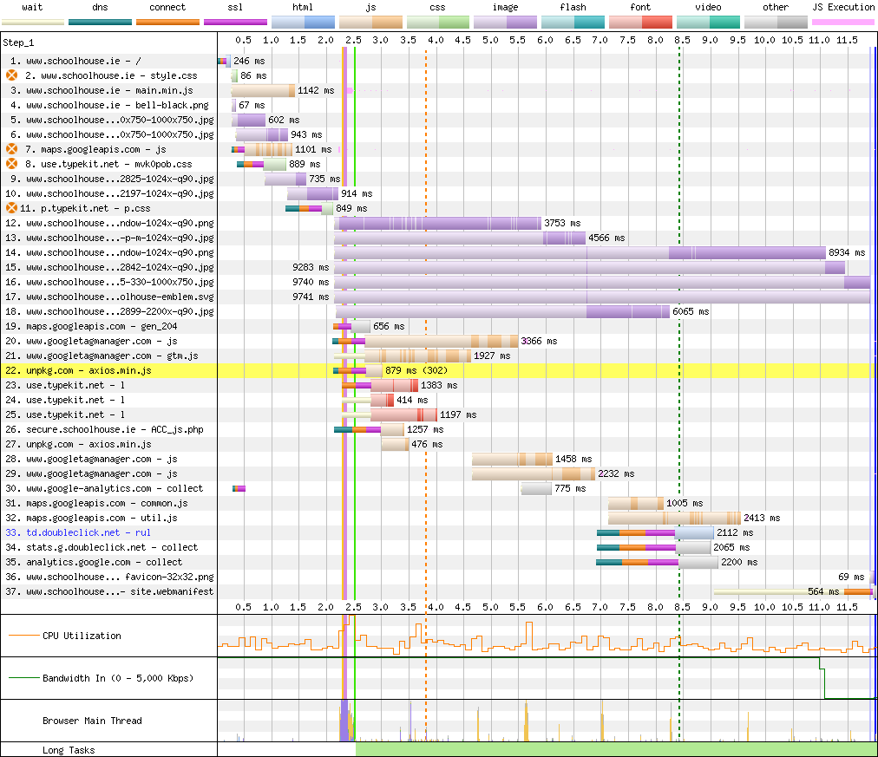The height and width of the screenshot is (757, 878).
Task: Select request 35 analytics.google.com collect
Action: (x=94, y=562)
